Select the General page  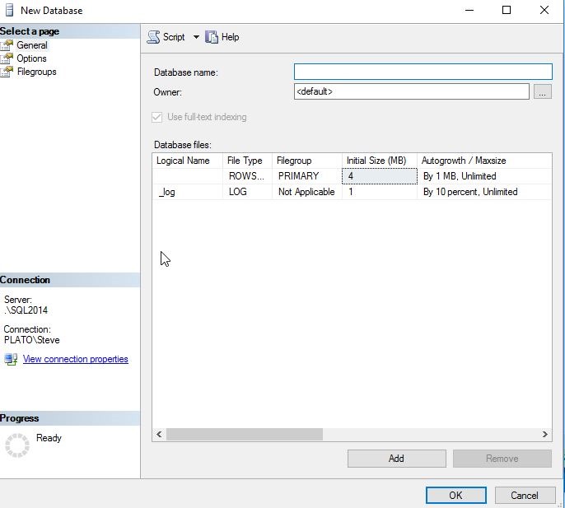pos(31,45)
